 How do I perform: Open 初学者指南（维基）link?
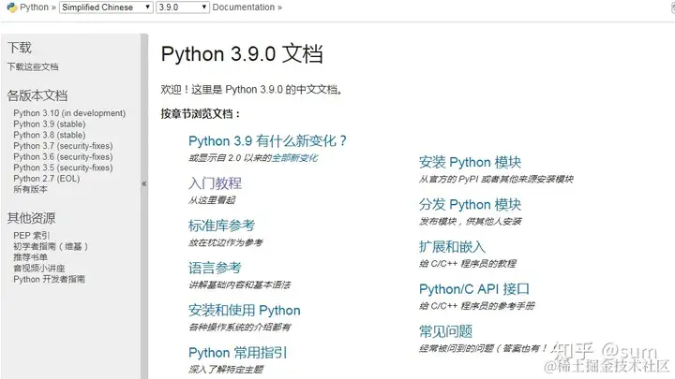[x=51, y=247]
